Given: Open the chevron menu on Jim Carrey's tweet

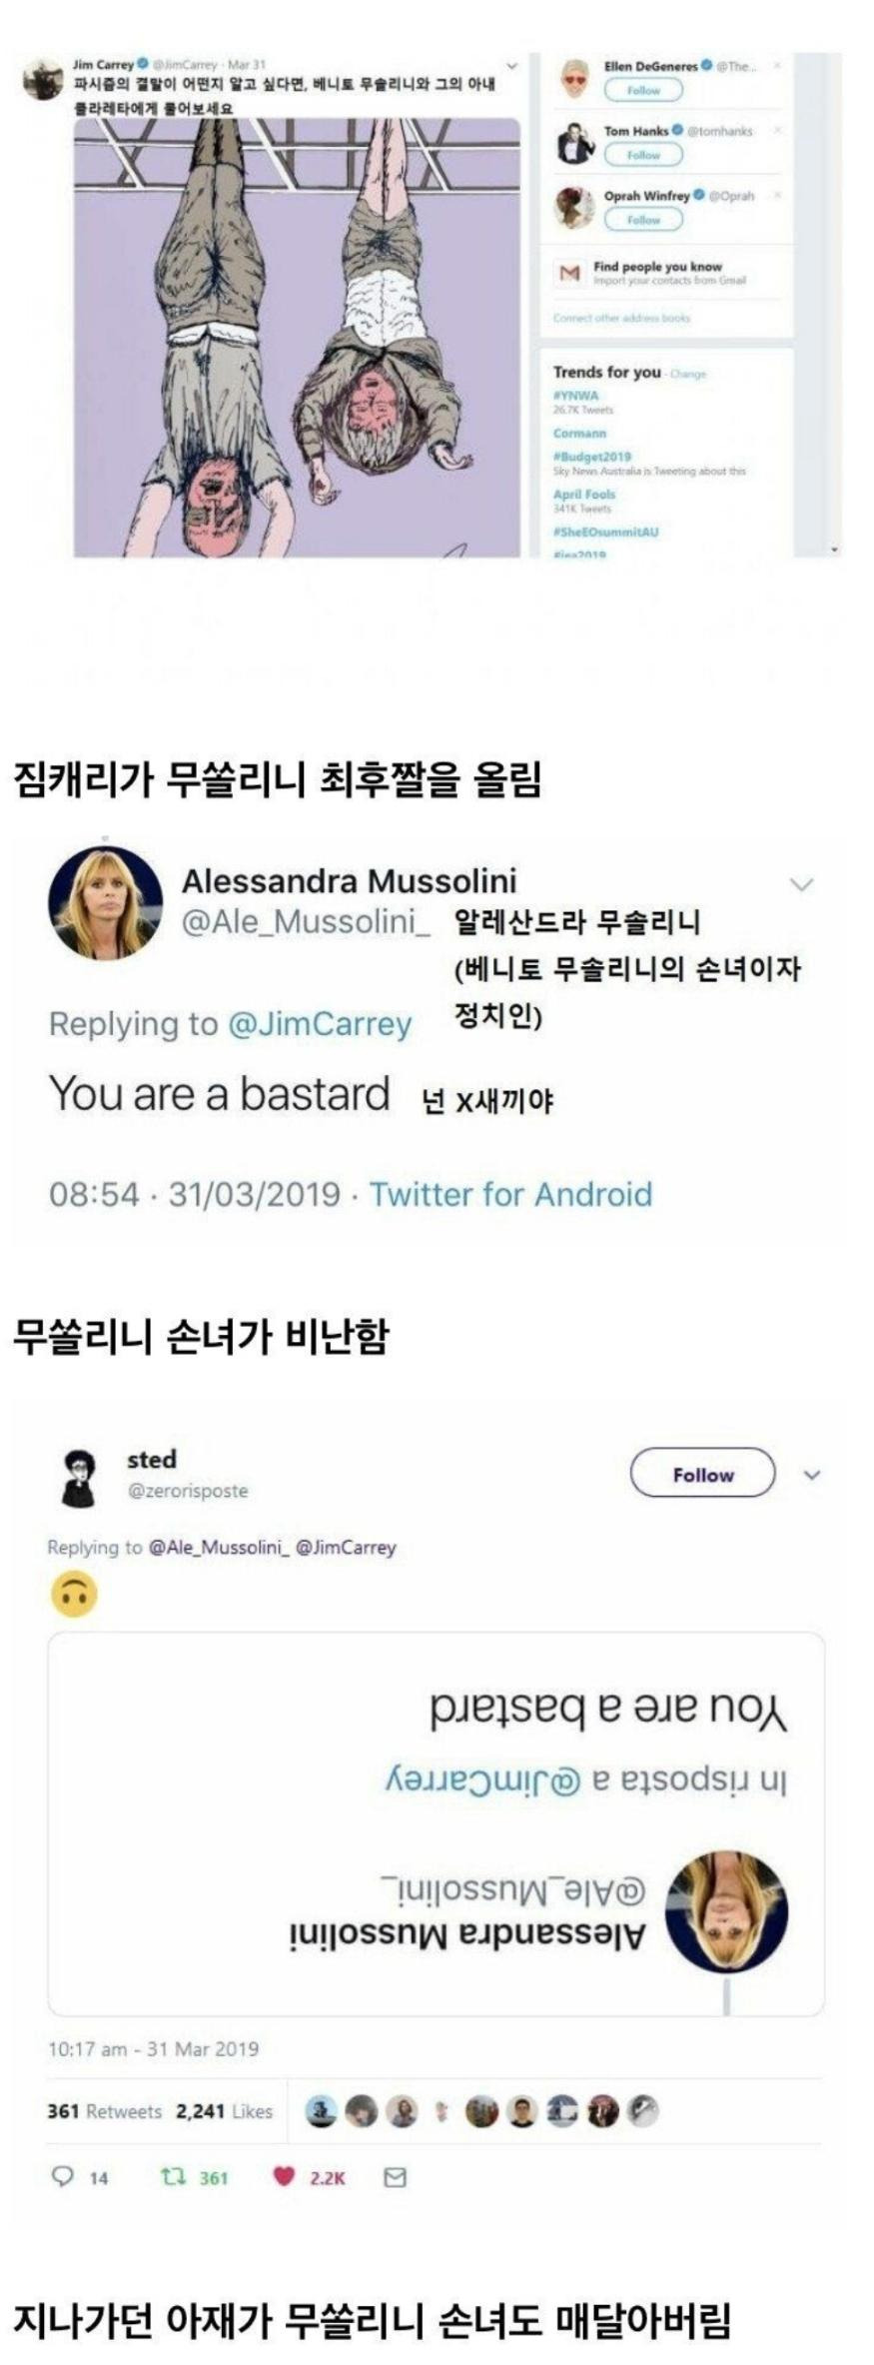Looking at the screenshot, I should [x=511, y=66].
